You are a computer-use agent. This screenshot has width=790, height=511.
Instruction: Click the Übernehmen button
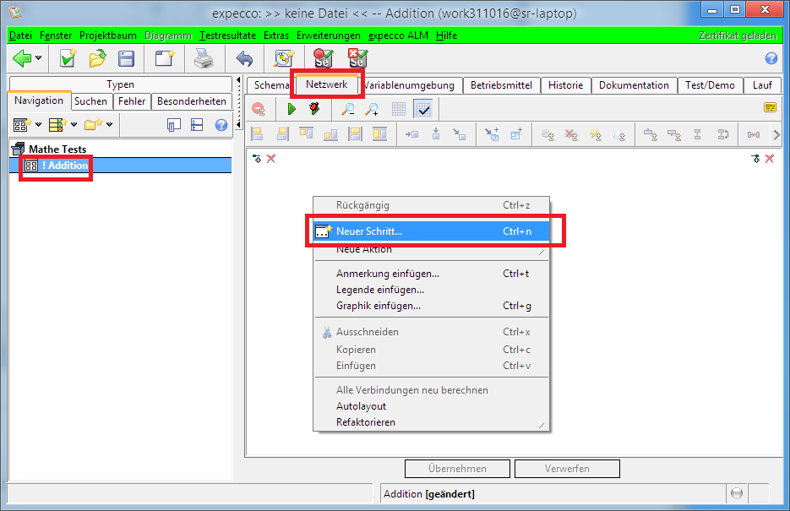[x=457, y=469]
